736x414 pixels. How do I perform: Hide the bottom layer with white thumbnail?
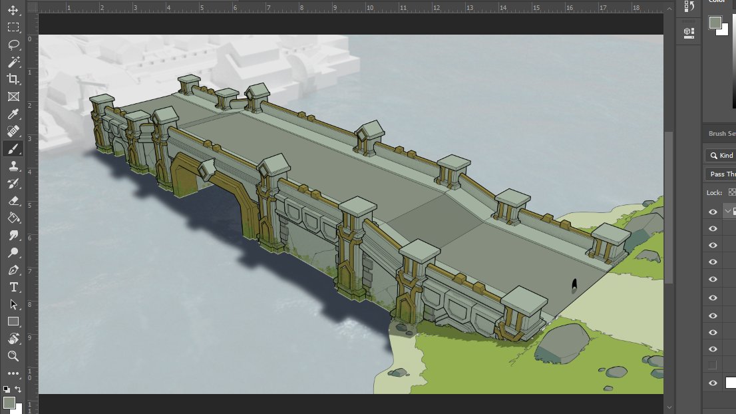click(x=713, y=383)
